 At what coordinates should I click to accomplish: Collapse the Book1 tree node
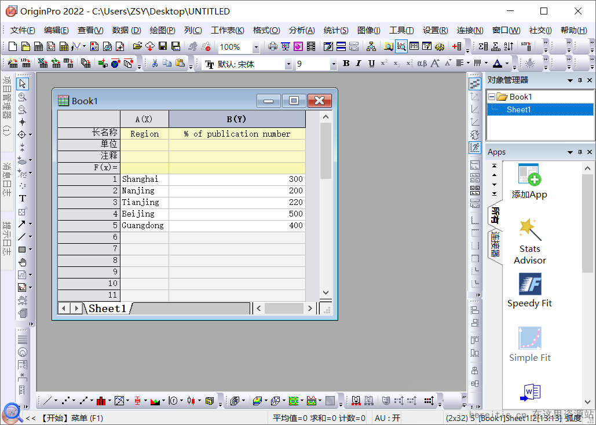[x=492, y=97]
